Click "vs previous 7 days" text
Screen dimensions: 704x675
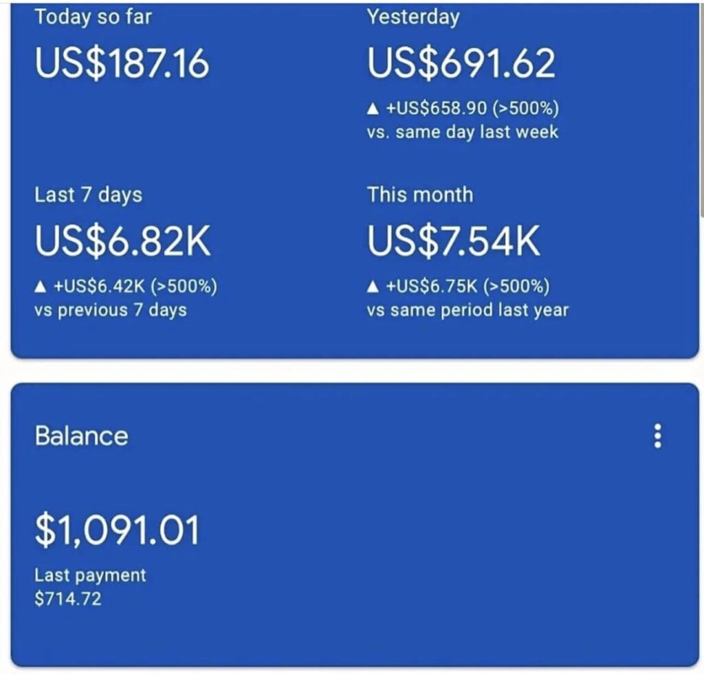tap(110, 309)
